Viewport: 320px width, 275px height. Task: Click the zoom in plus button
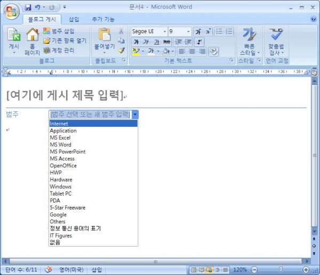click(306, 270)
